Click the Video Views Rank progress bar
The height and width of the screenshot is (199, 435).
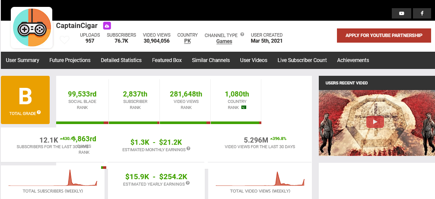[x=185, y=123]
